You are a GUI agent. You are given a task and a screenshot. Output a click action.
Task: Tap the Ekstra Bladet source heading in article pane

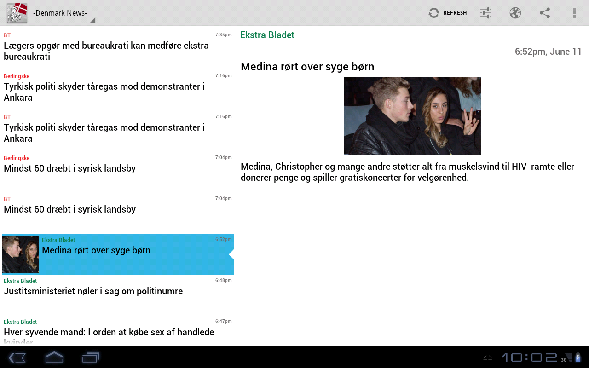click(x=267, y=35)
